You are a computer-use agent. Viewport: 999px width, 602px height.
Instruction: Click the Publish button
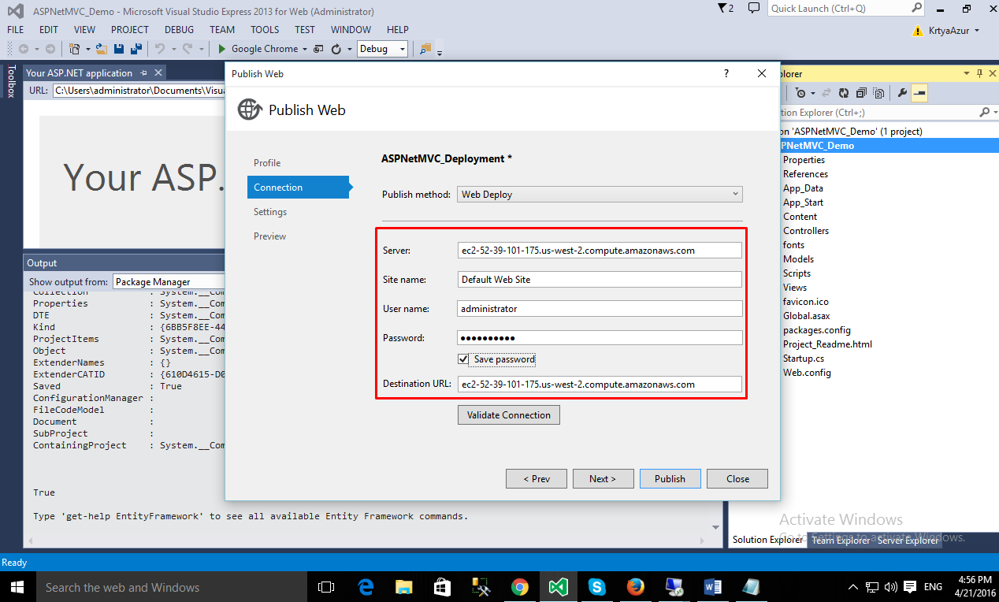[670, 478]
